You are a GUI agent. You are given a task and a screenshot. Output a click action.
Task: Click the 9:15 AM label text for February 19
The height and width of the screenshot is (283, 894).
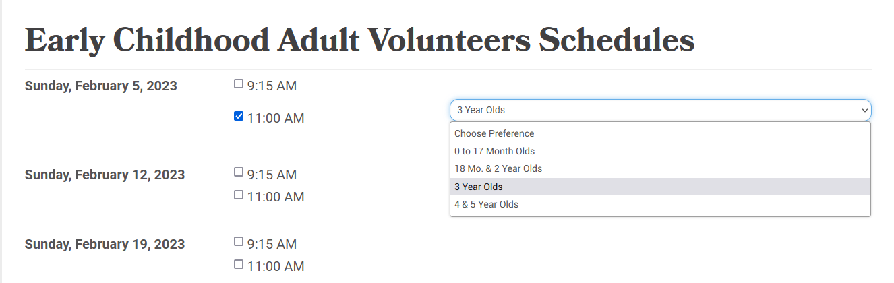point(272,244)
